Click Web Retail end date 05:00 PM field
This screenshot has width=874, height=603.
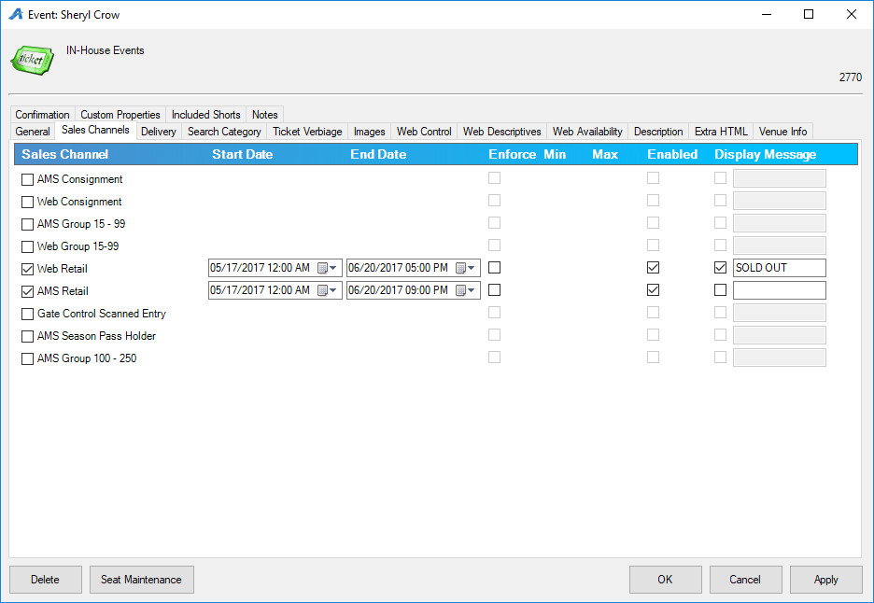(x=413, y=268)
